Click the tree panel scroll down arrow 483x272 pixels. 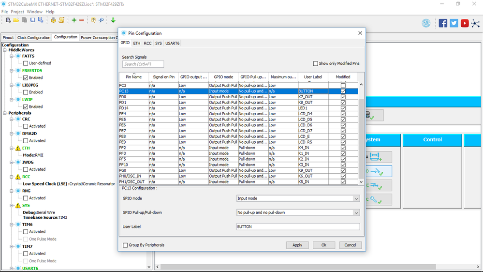pyautogui.click(x=149, y=267)
